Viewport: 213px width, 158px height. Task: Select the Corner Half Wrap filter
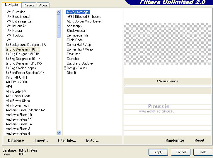tap(79, 45)
